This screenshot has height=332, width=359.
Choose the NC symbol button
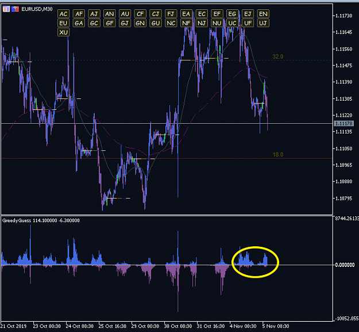pyautogui.click(x=171, y=23)
